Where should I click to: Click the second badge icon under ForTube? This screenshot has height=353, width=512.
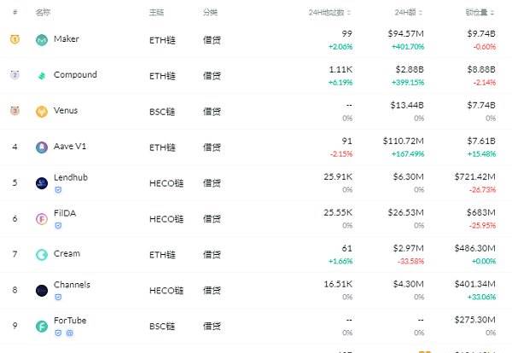70,333
